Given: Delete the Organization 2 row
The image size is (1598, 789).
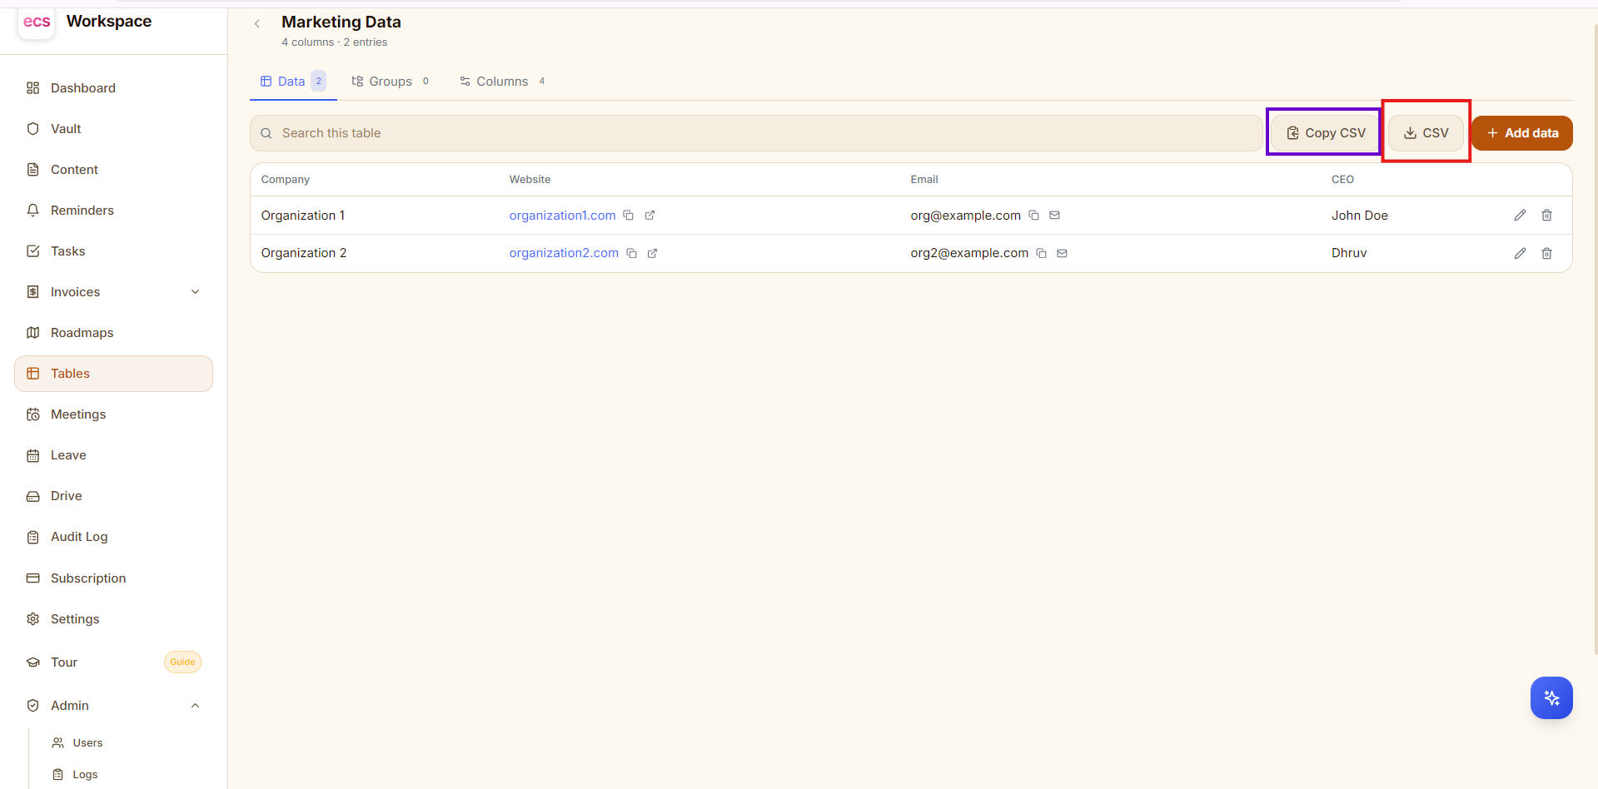Looking at the screenshot, I should [x=1546, y=253].
